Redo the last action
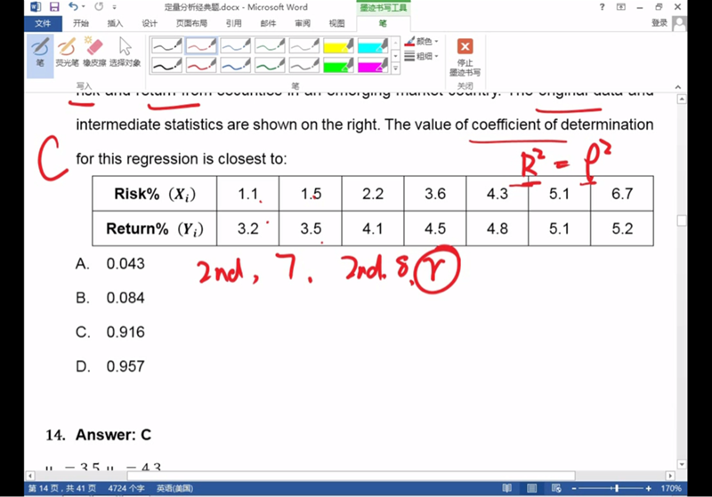Screen dimensions: 712x497 tap(99, 7)
